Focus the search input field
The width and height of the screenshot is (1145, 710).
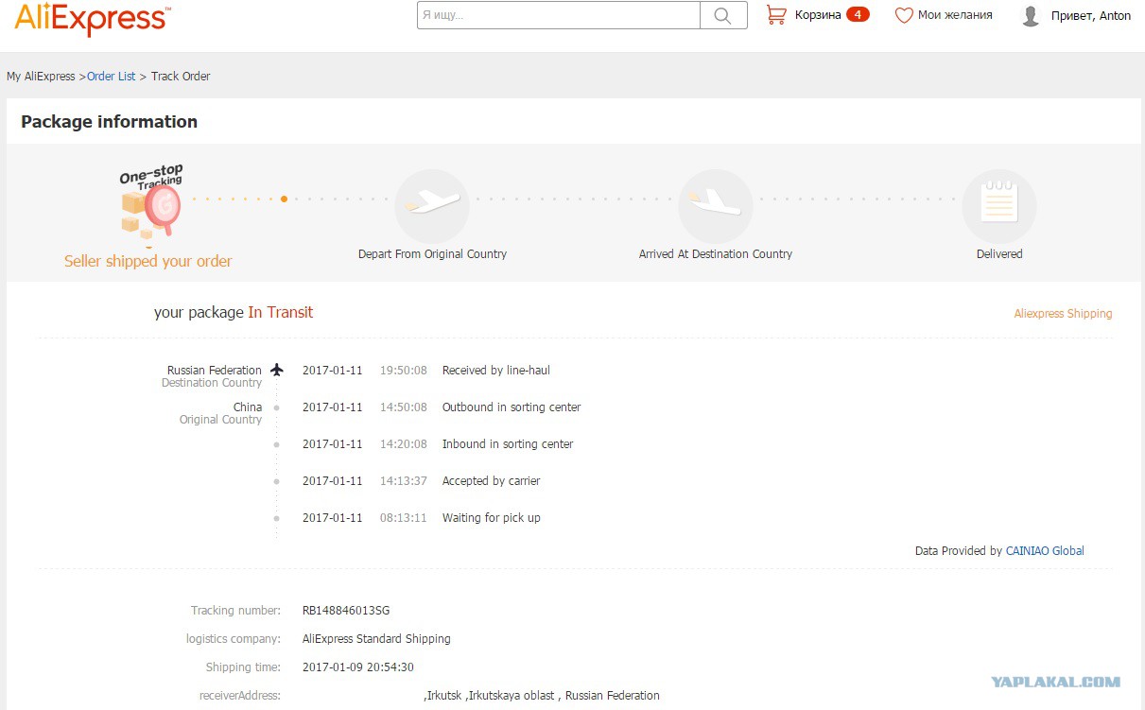point(559,15)
